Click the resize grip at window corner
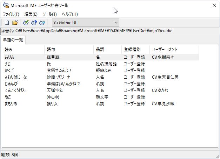The image size is (220, 159). tap(218, 157)
